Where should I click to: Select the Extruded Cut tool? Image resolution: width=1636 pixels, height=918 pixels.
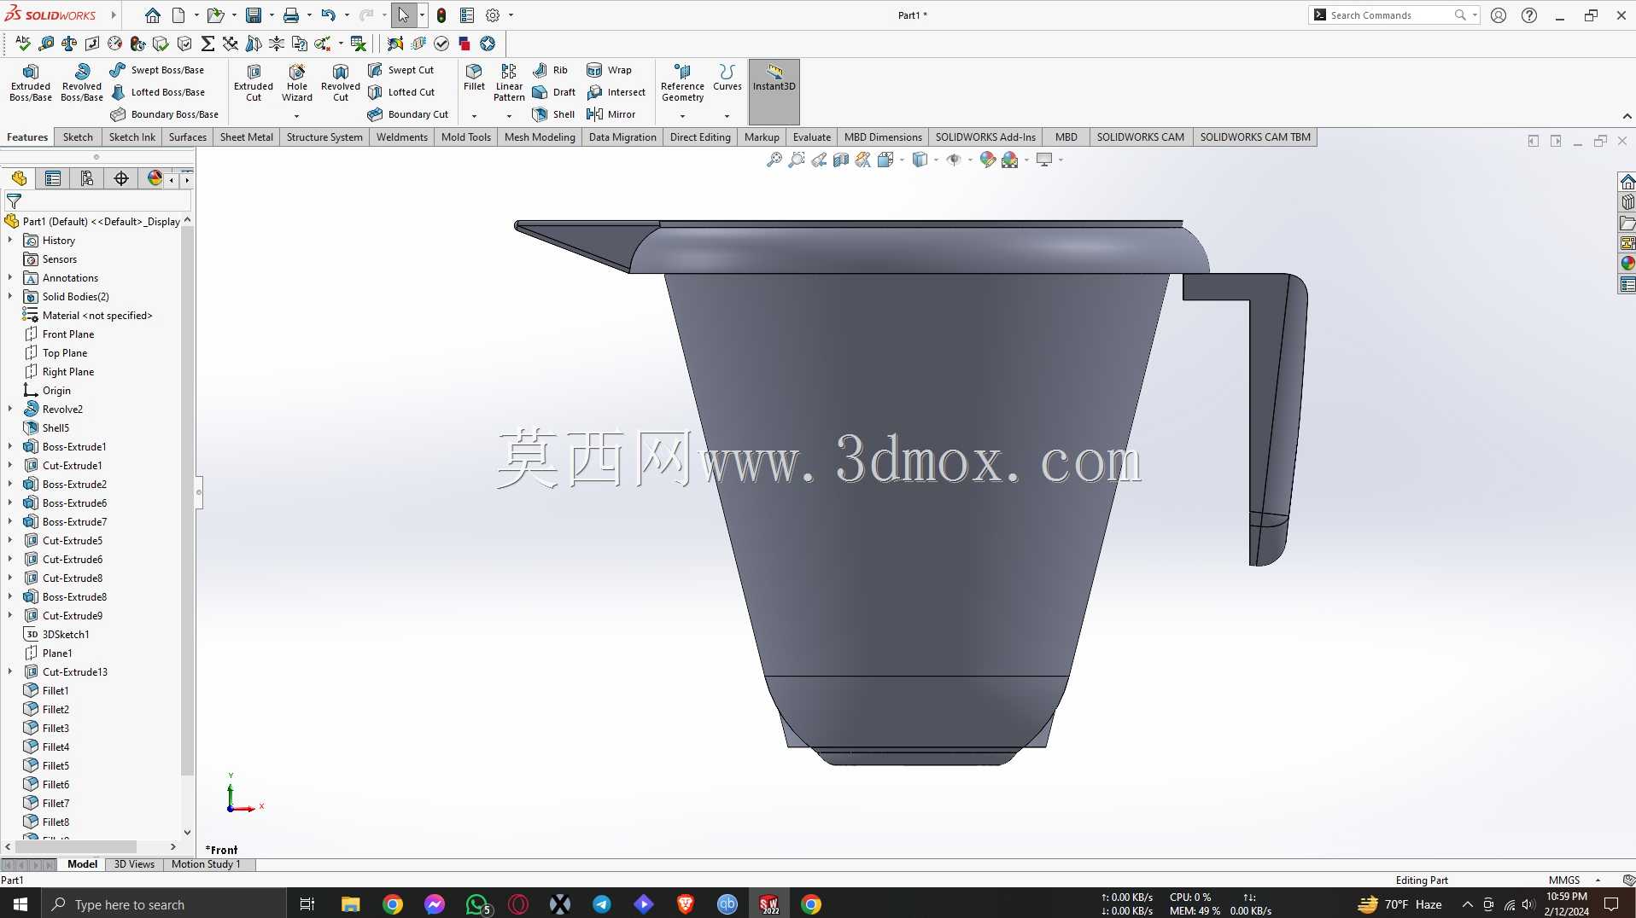[x=254, y=83]
